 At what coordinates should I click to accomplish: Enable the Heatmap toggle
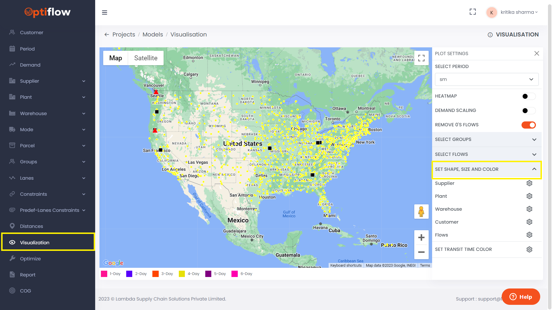[528, 96]
